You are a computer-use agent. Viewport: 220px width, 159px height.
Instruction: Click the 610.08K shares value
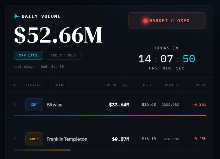point(171,139)
